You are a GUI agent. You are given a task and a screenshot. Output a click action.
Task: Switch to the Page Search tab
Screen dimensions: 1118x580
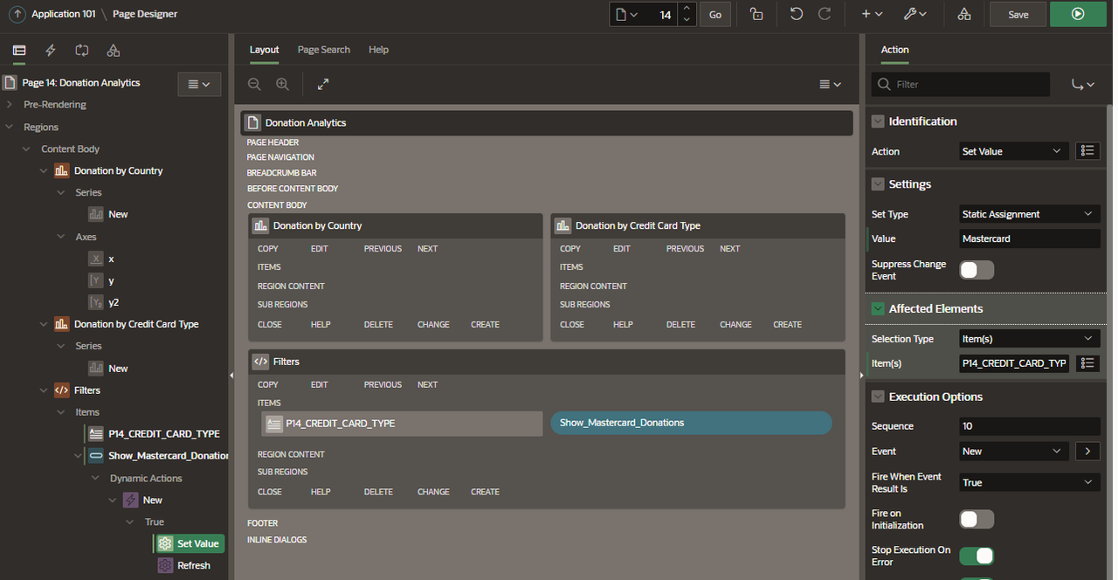[x=323, y=50]
